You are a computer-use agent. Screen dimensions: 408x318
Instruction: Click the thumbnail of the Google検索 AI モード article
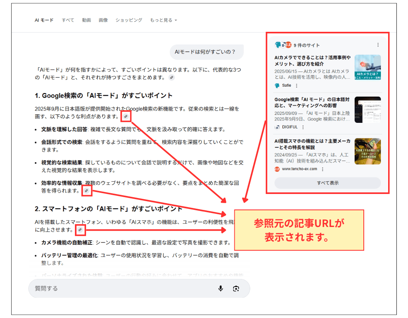click(367, 110)
